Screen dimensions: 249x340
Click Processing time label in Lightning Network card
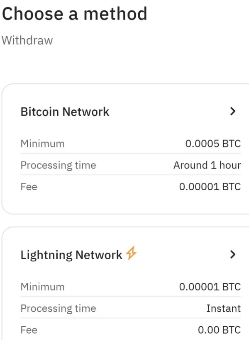tap(58, 308)
